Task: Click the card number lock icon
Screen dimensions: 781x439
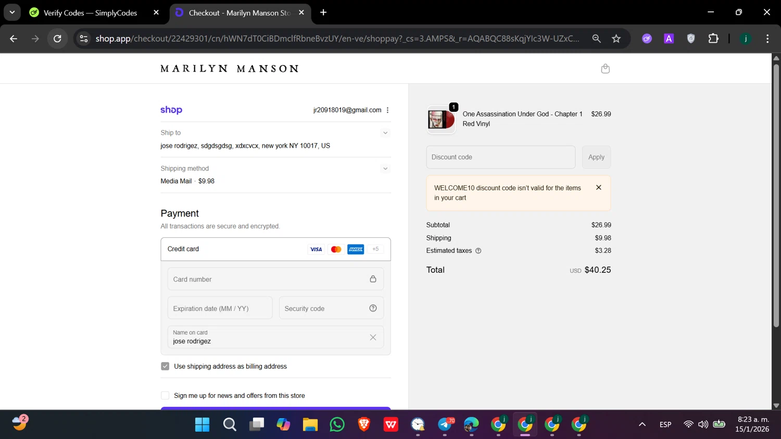Action: click(373, 279)
